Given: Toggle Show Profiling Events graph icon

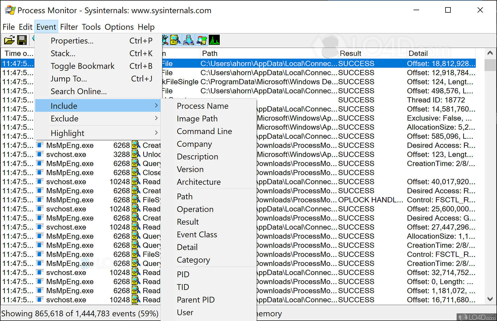Looking at the screenshot, I should [x=214, y=40].
